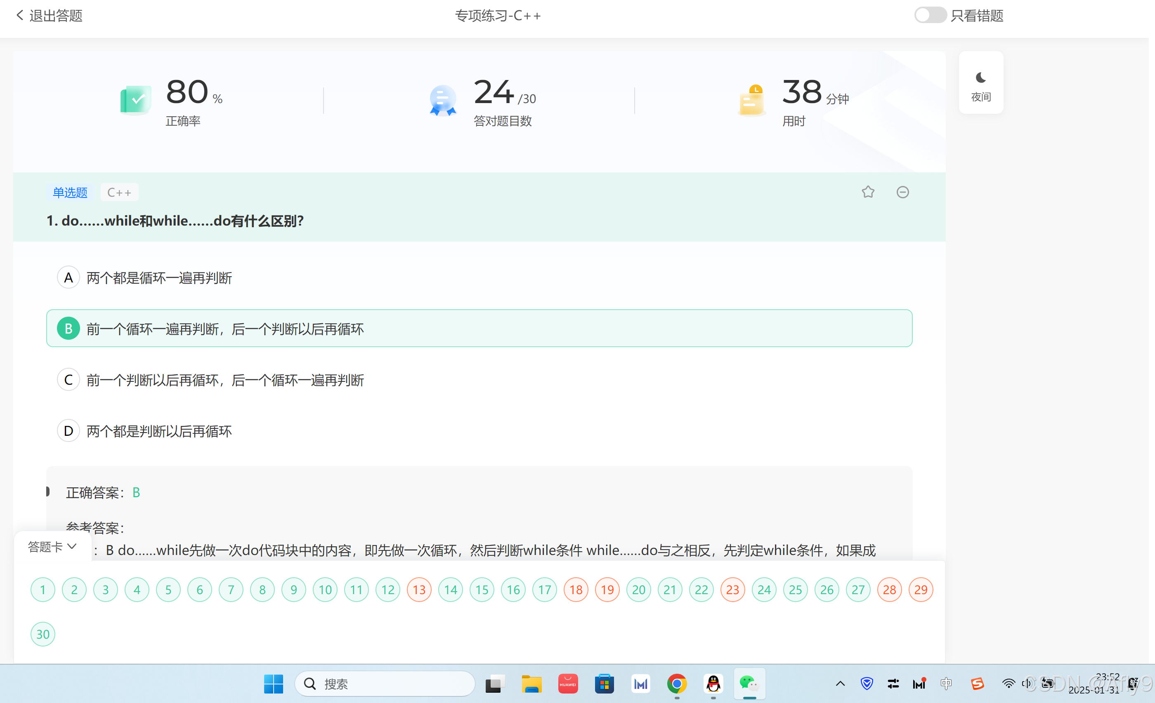Select answer option A
This screenshot has height=703, width=1155.
pos(68,278)
